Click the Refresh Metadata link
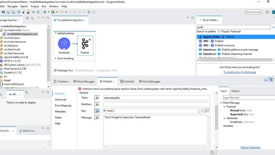 tap(250, 147)
